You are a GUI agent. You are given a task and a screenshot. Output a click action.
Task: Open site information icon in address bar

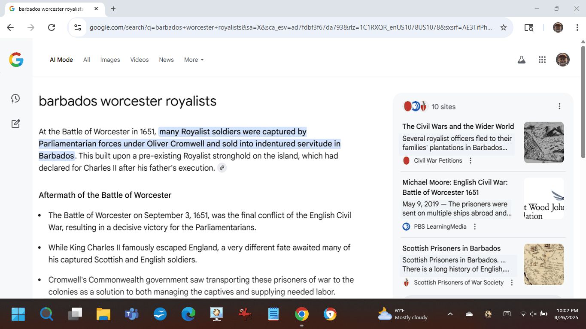(x=78, y=27)
